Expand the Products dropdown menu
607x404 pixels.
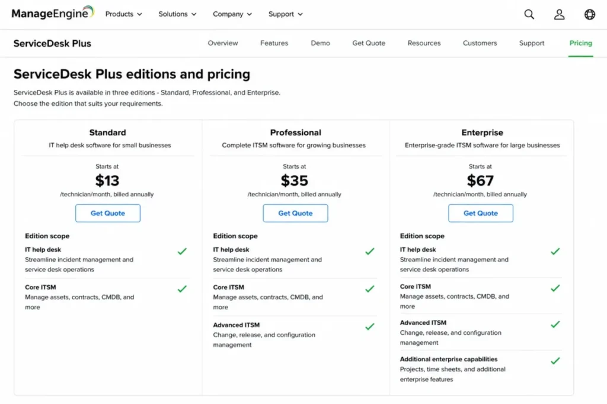click(x=124, y=14)
